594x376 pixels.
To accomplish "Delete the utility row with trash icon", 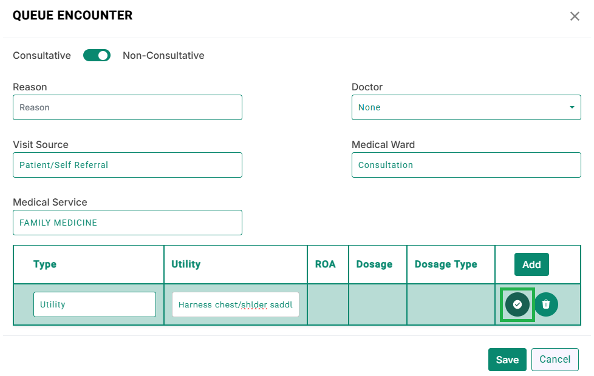I will point(546,304).
